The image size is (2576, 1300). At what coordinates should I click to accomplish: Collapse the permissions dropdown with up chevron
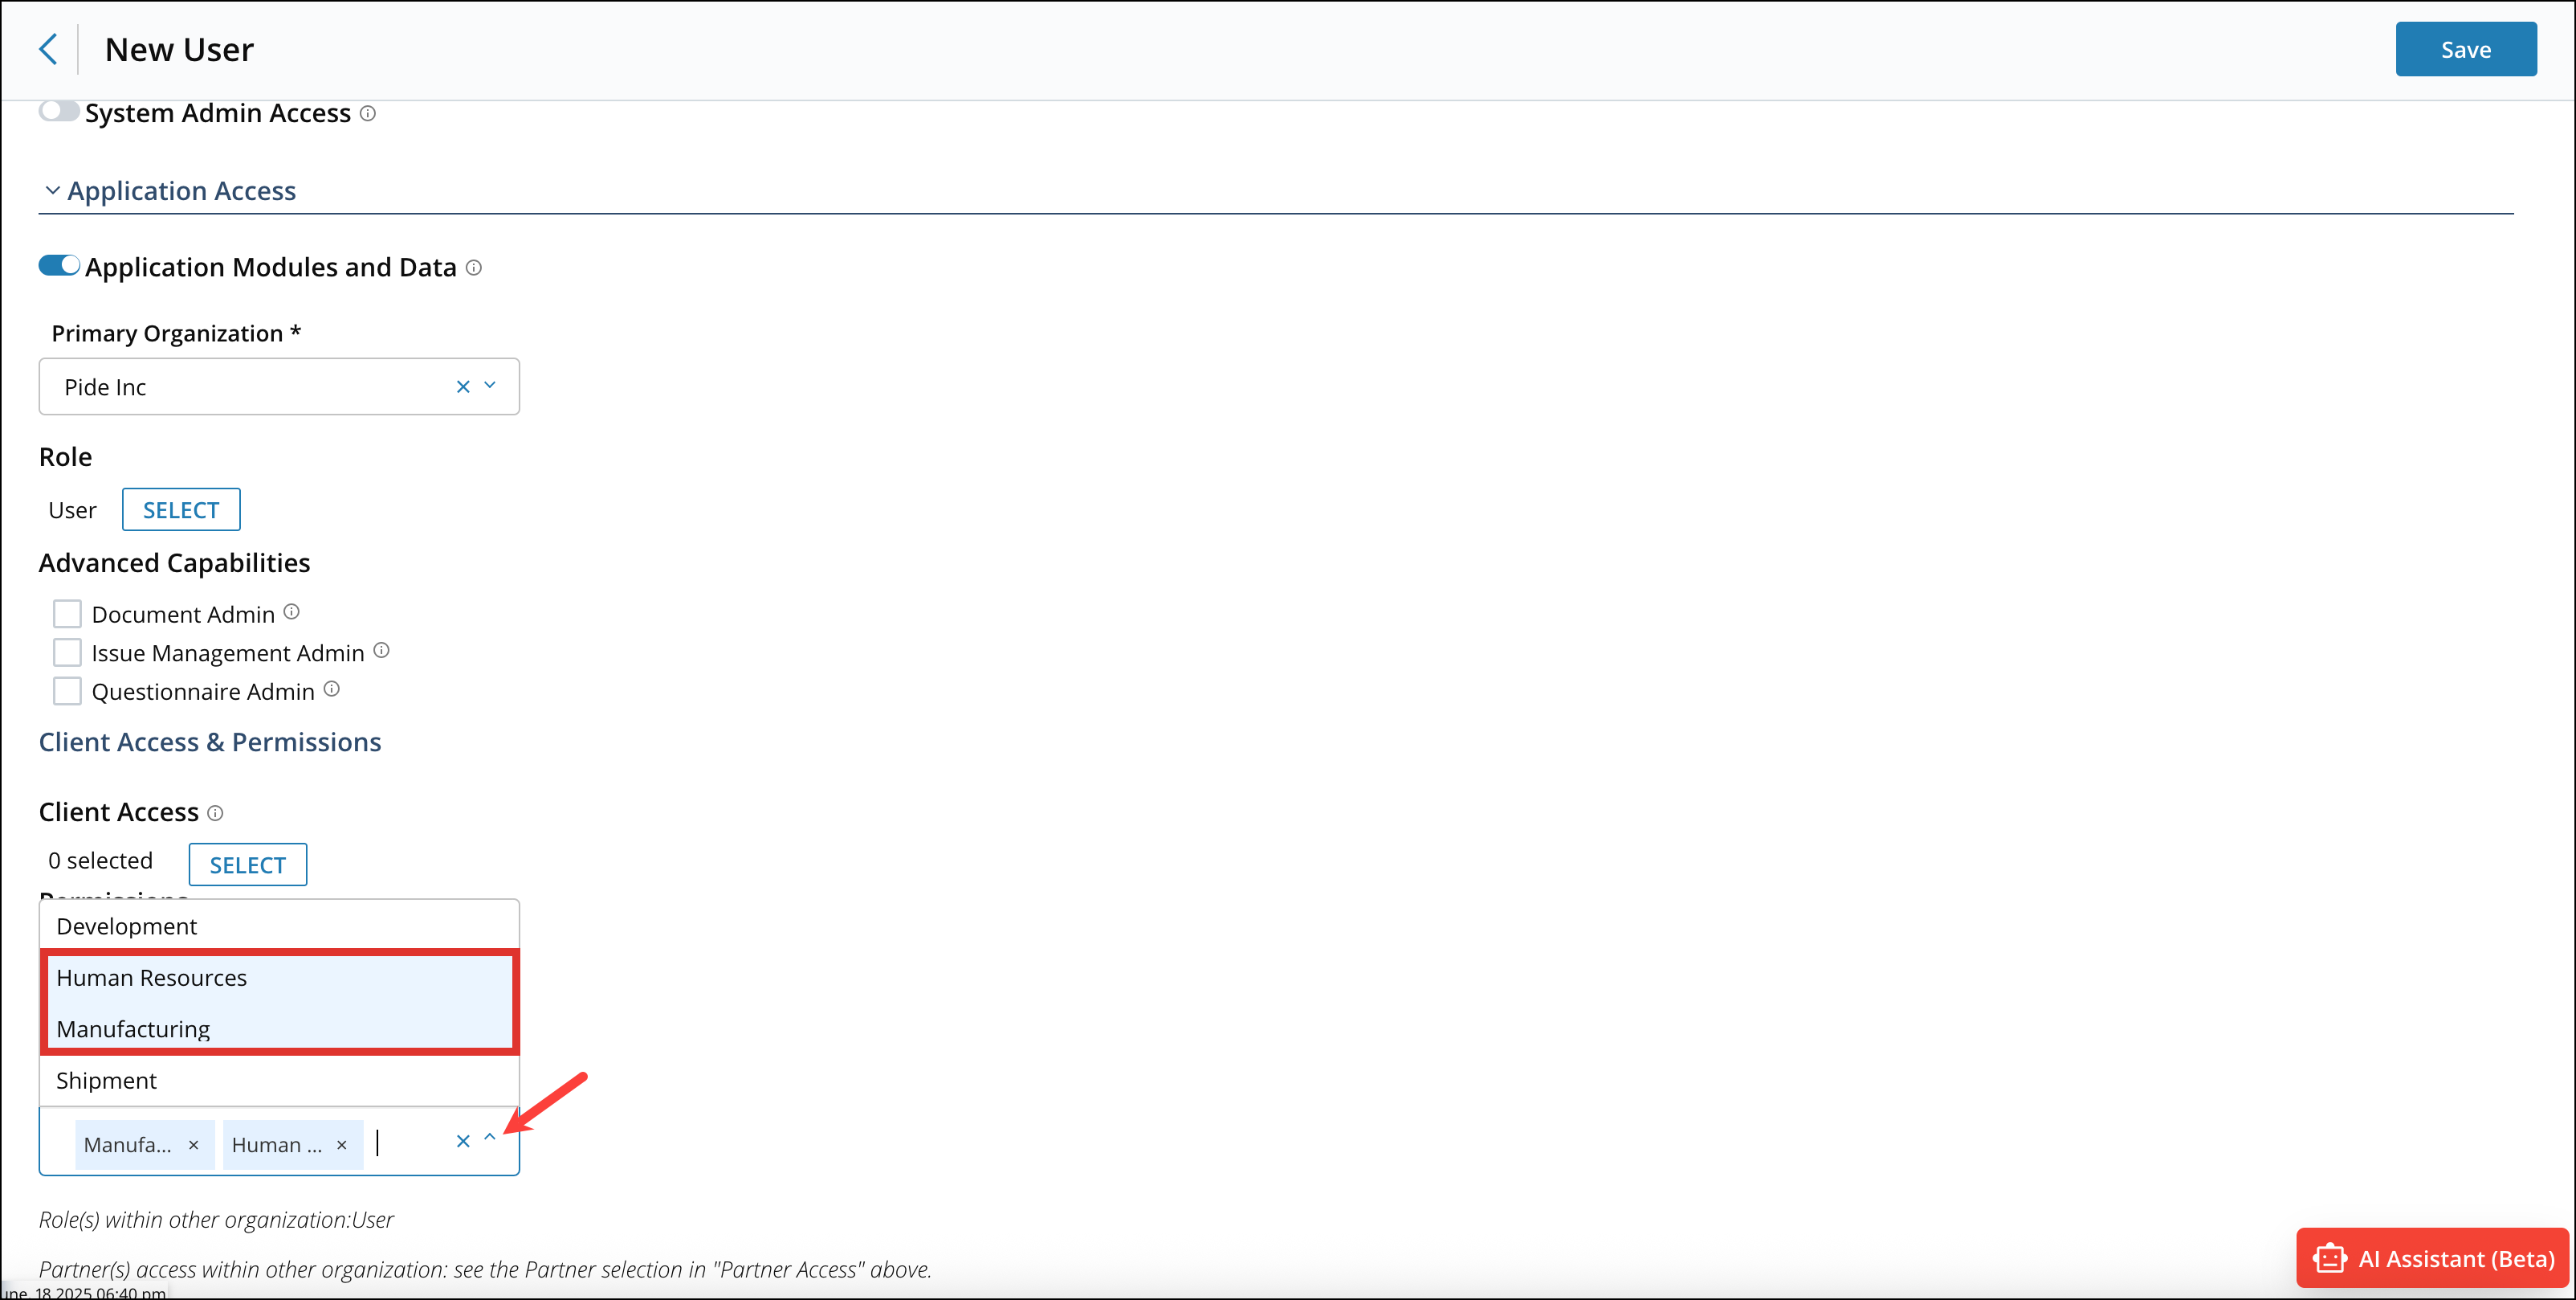pos(490,1138)
